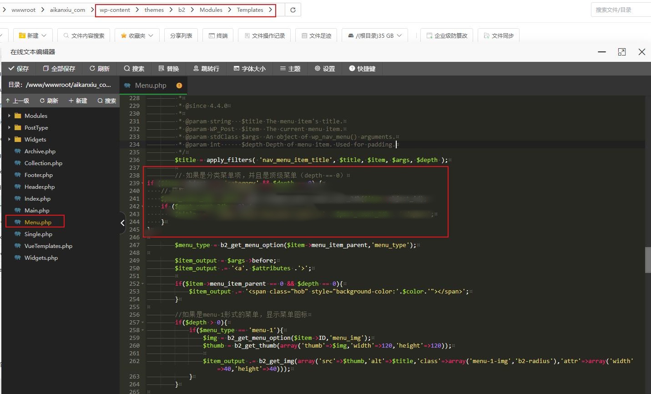Screen dimensions: 651x394
Task: Open 主题 theme menu
Action: point(290,69)
